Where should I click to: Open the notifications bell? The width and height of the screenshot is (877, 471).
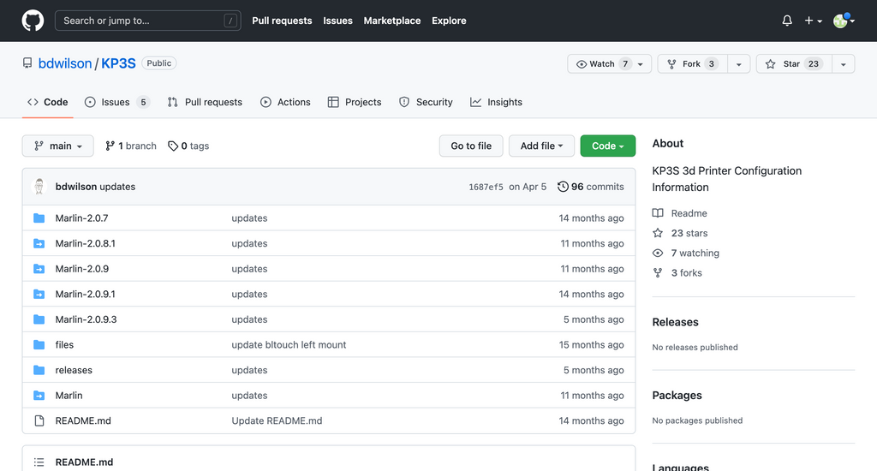pyautogui.click(x=787, y=21)
